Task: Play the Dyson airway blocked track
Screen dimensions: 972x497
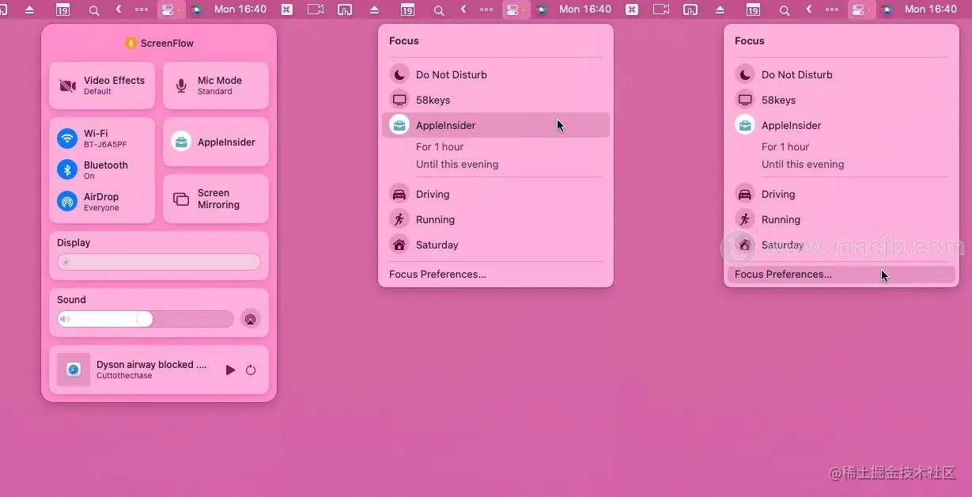Action: (230, 370)
